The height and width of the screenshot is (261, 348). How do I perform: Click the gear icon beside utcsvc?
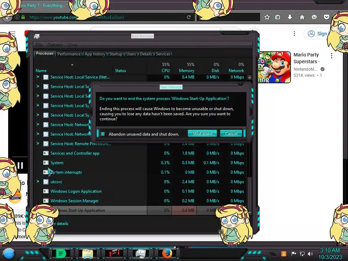pyautogui.click(x=46, y=182)
